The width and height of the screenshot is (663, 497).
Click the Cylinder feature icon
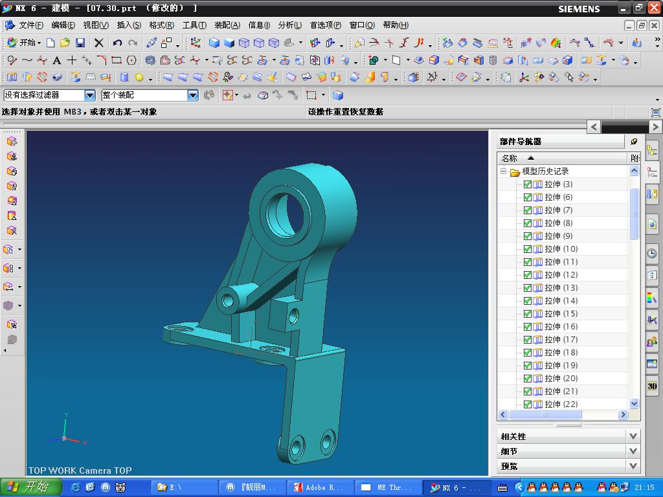(x=124, y=78)
